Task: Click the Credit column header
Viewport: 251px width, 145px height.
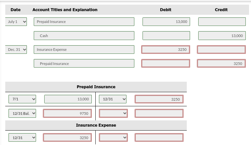Action: tap(221, 10)
